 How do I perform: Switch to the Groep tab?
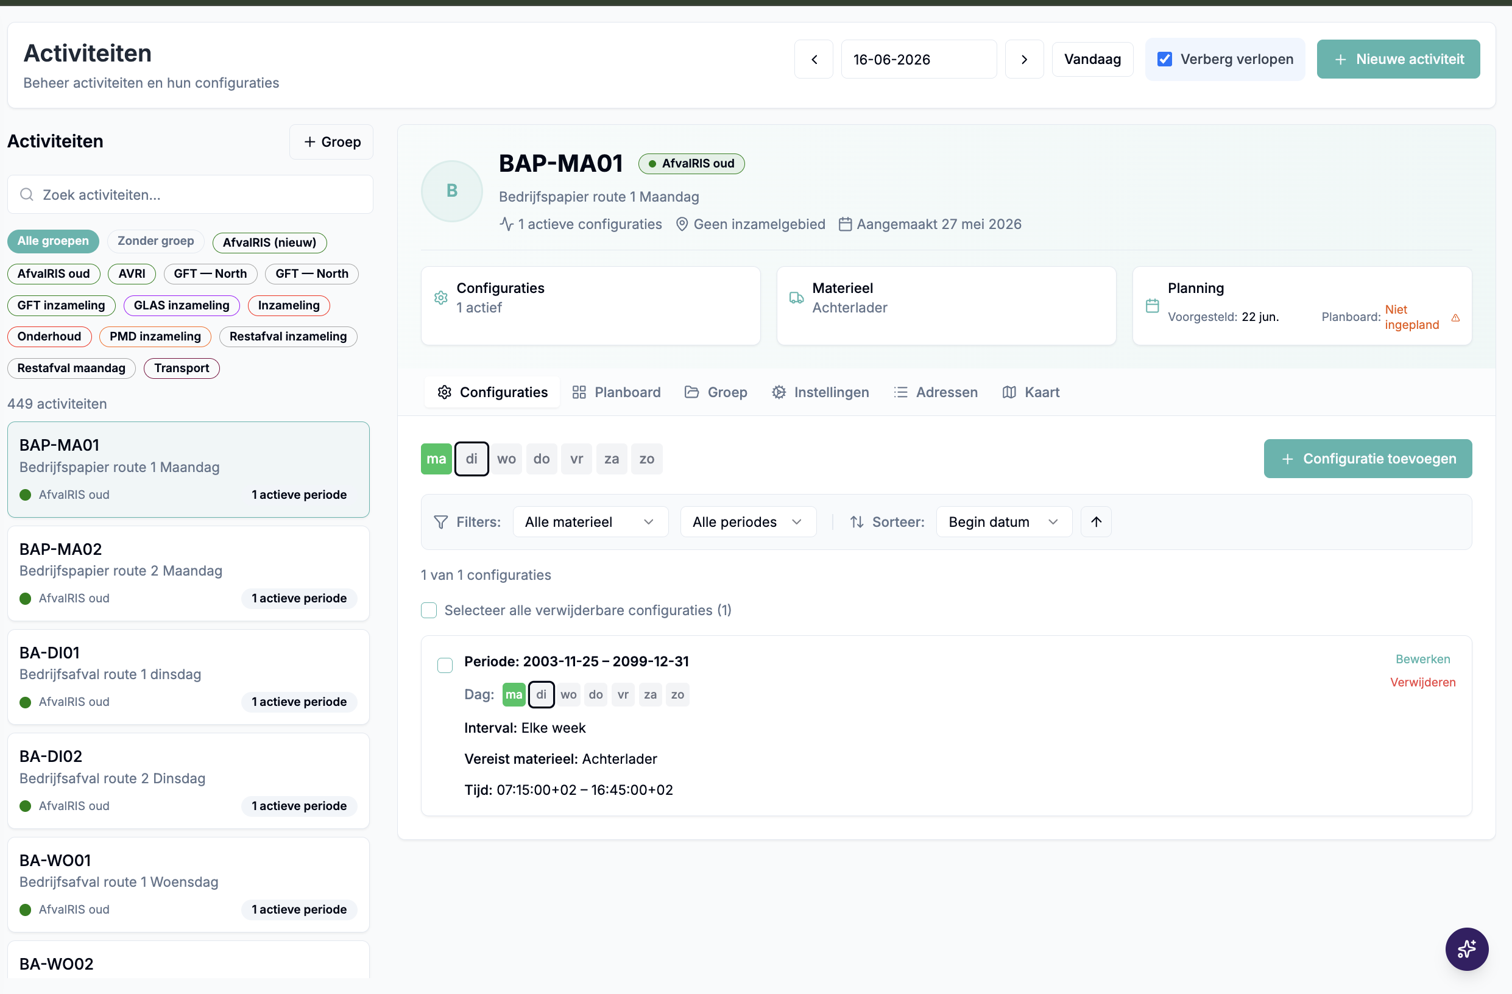tap(716, 392)
